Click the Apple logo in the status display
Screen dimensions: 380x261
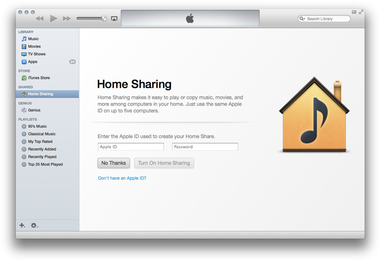pos(190,18)
